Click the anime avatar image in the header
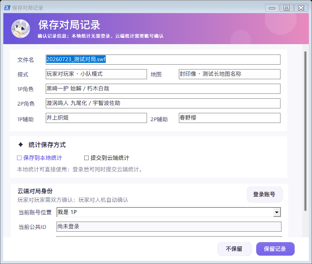The height and width of the screenshot is (264, 312). click(21, 29)
